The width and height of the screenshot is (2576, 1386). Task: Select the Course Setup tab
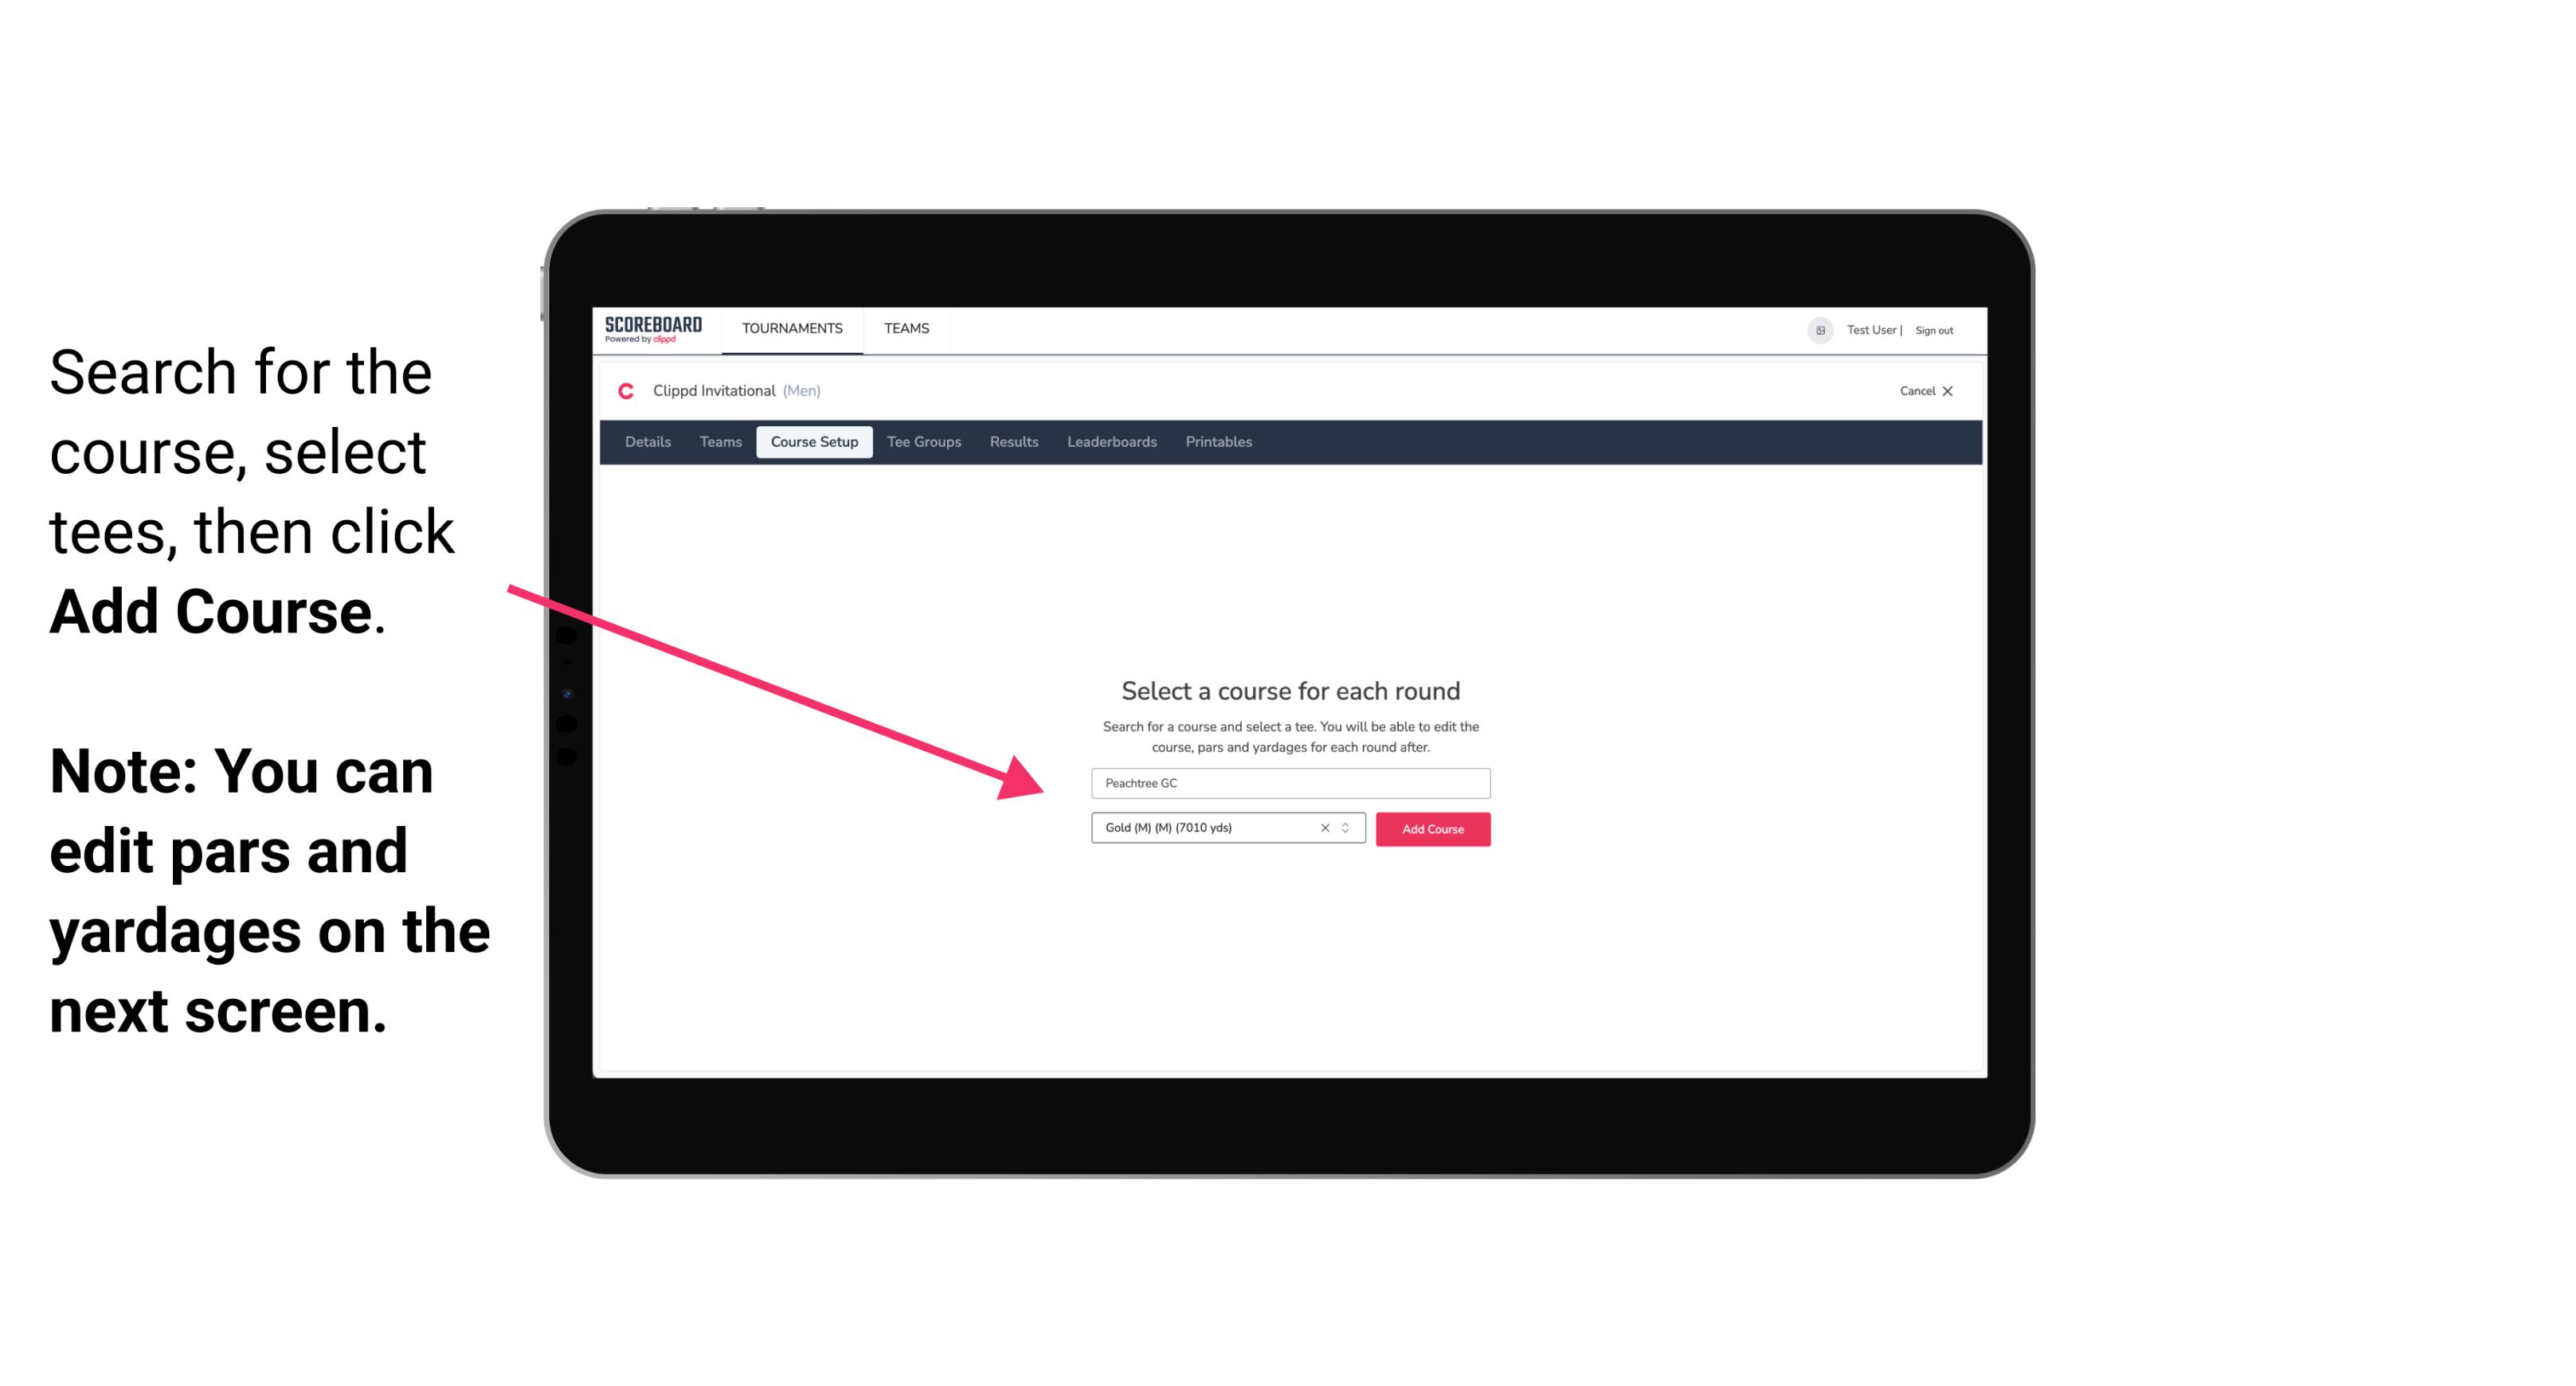(814, 442)
